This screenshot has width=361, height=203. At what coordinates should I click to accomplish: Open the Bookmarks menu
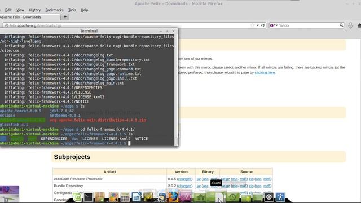tap(54, 10)
